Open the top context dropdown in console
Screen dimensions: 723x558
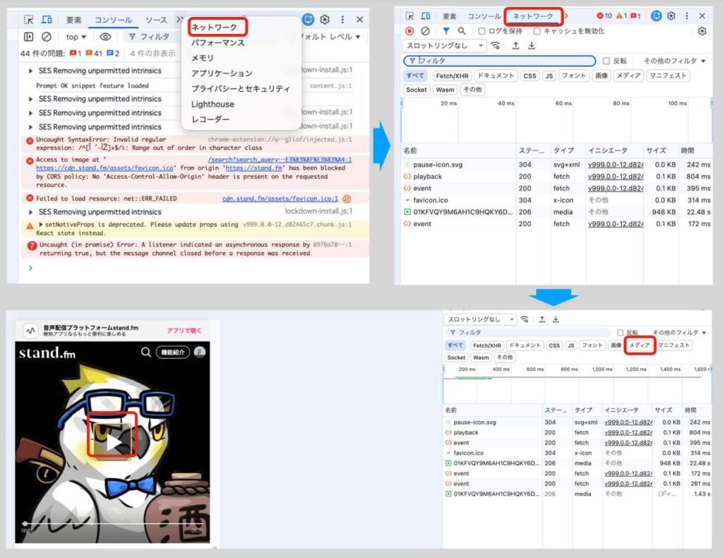(x=76, y=37)
